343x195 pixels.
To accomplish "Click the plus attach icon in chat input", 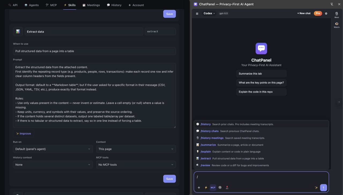I will (x=199, y=188).
